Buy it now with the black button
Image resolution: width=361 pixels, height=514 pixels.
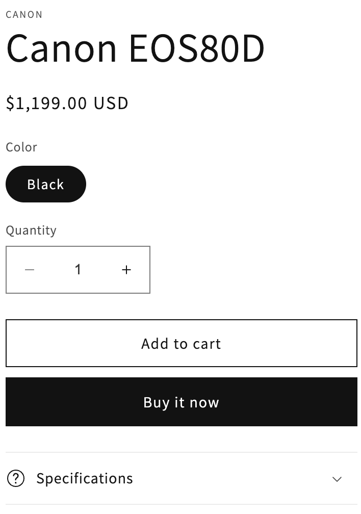(x=182, y=402)
